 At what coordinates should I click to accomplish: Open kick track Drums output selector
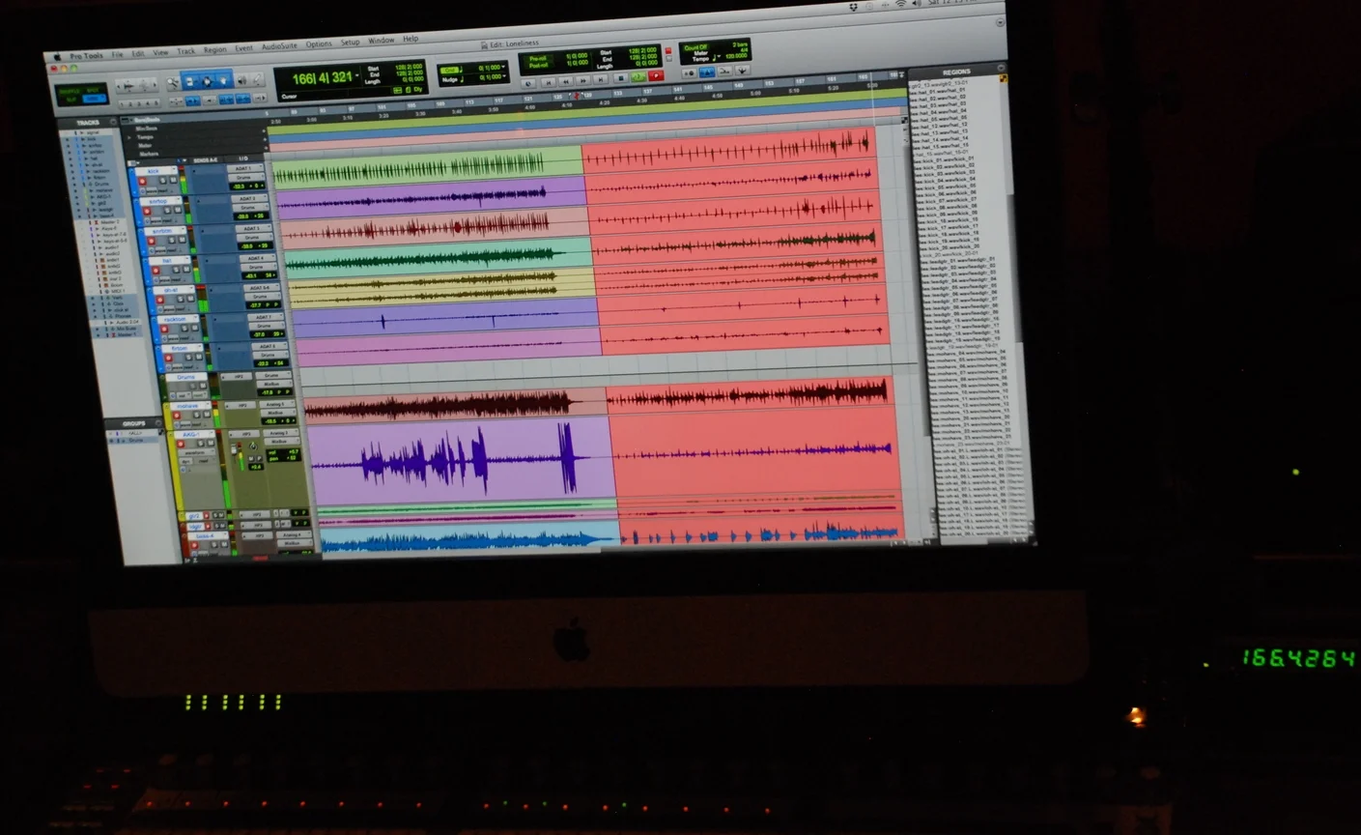[x=246, y=178]
